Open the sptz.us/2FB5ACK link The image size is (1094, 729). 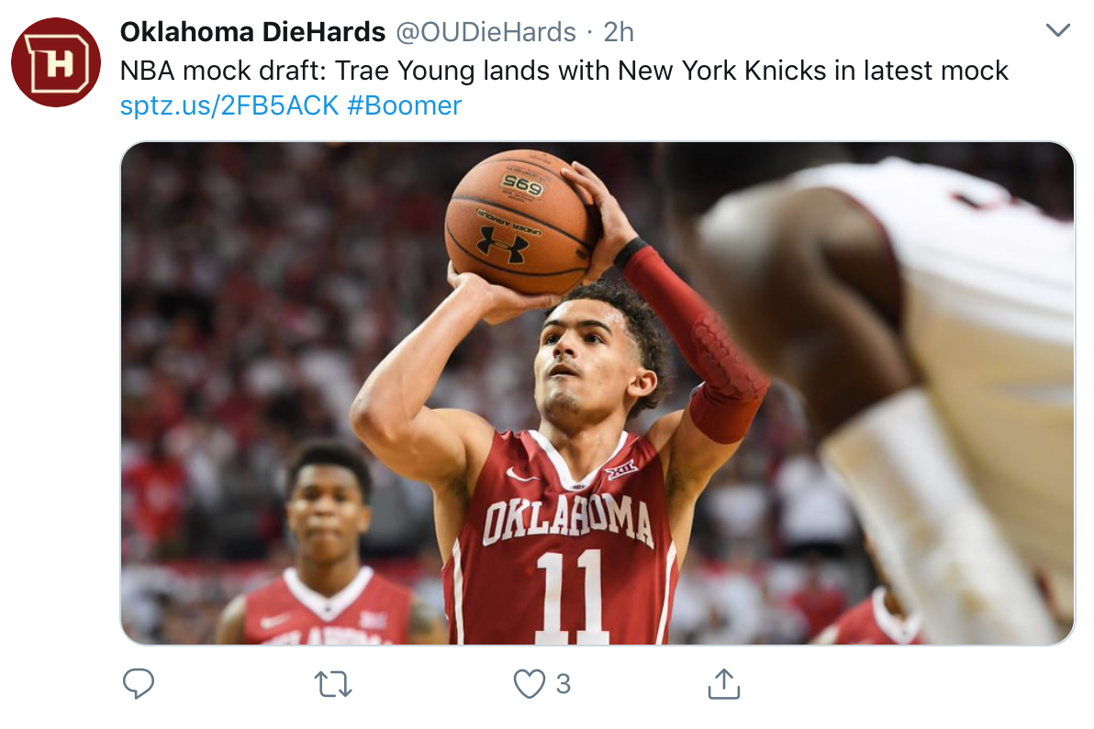229,106
